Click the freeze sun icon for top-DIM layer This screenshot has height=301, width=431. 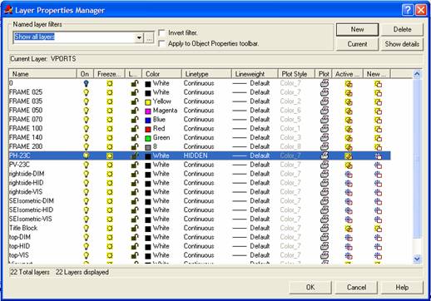coord(110,237)
